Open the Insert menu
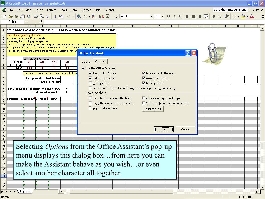 tap(39, 10)
